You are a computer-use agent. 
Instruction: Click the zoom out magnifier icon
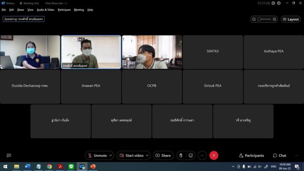click(x=254, y=19)
